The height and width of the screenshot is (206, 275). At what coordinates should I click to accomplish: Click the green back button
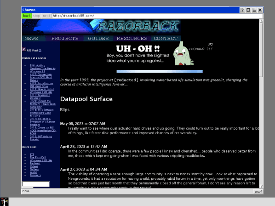(x=27, y=16)
